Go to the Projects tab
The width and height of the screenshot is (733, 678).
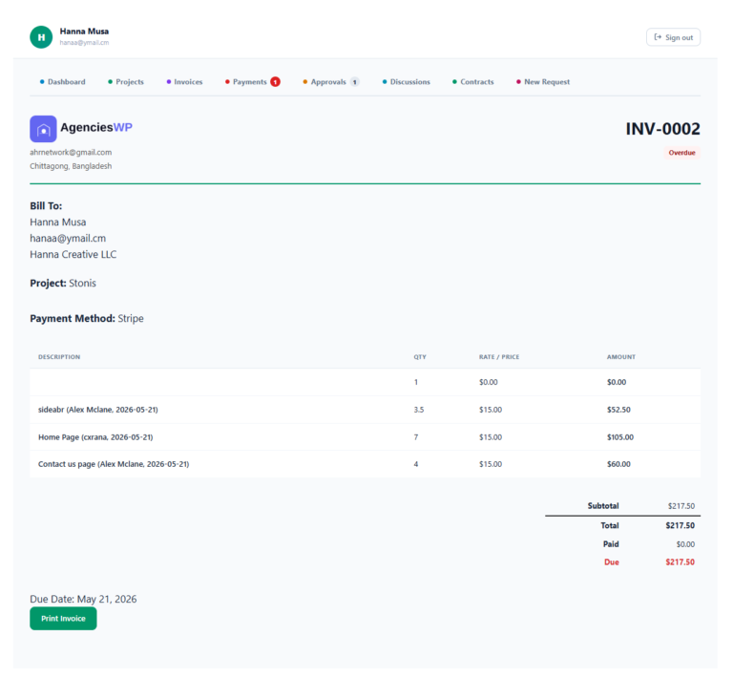[126, 82]
